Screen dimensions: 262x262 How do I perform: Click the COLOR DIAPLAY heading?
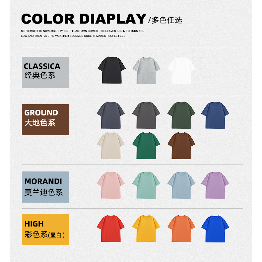(84, 19)
